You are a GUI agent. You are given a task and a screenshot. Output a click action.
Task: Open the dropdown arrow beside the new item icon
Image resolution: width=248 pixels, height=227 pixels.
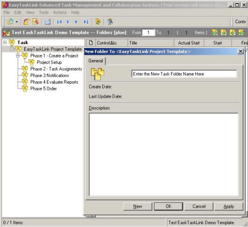tap(16, 22)
